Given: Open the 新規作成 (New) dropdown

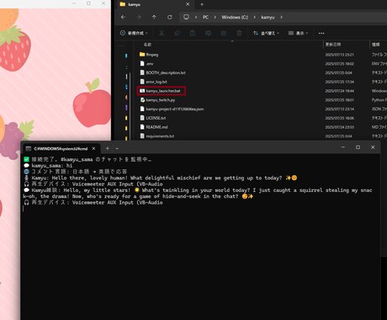Looking at the screenshot, I should [134, 33].
